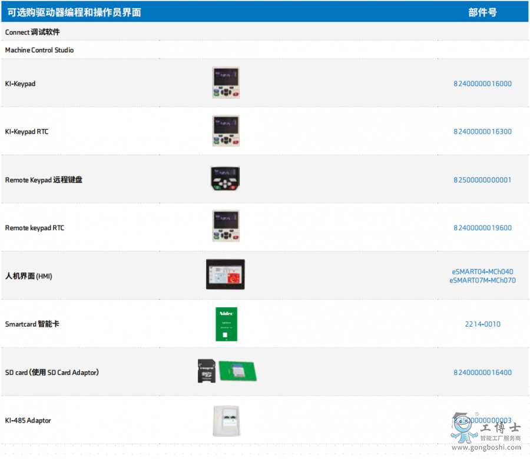Screen dimensions: 530x459
Task: Open part number 82400000016000
Action: [x=482, y=84]
